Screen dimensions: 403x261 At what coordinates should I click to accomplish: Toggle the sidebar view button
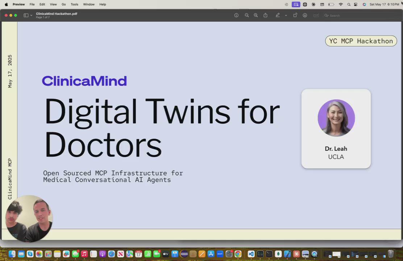(26, 16)
